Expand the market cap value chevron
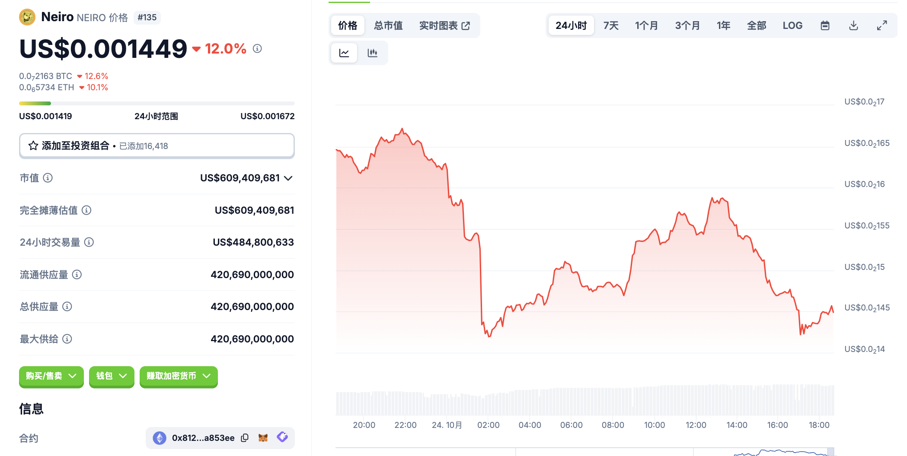 288,178
